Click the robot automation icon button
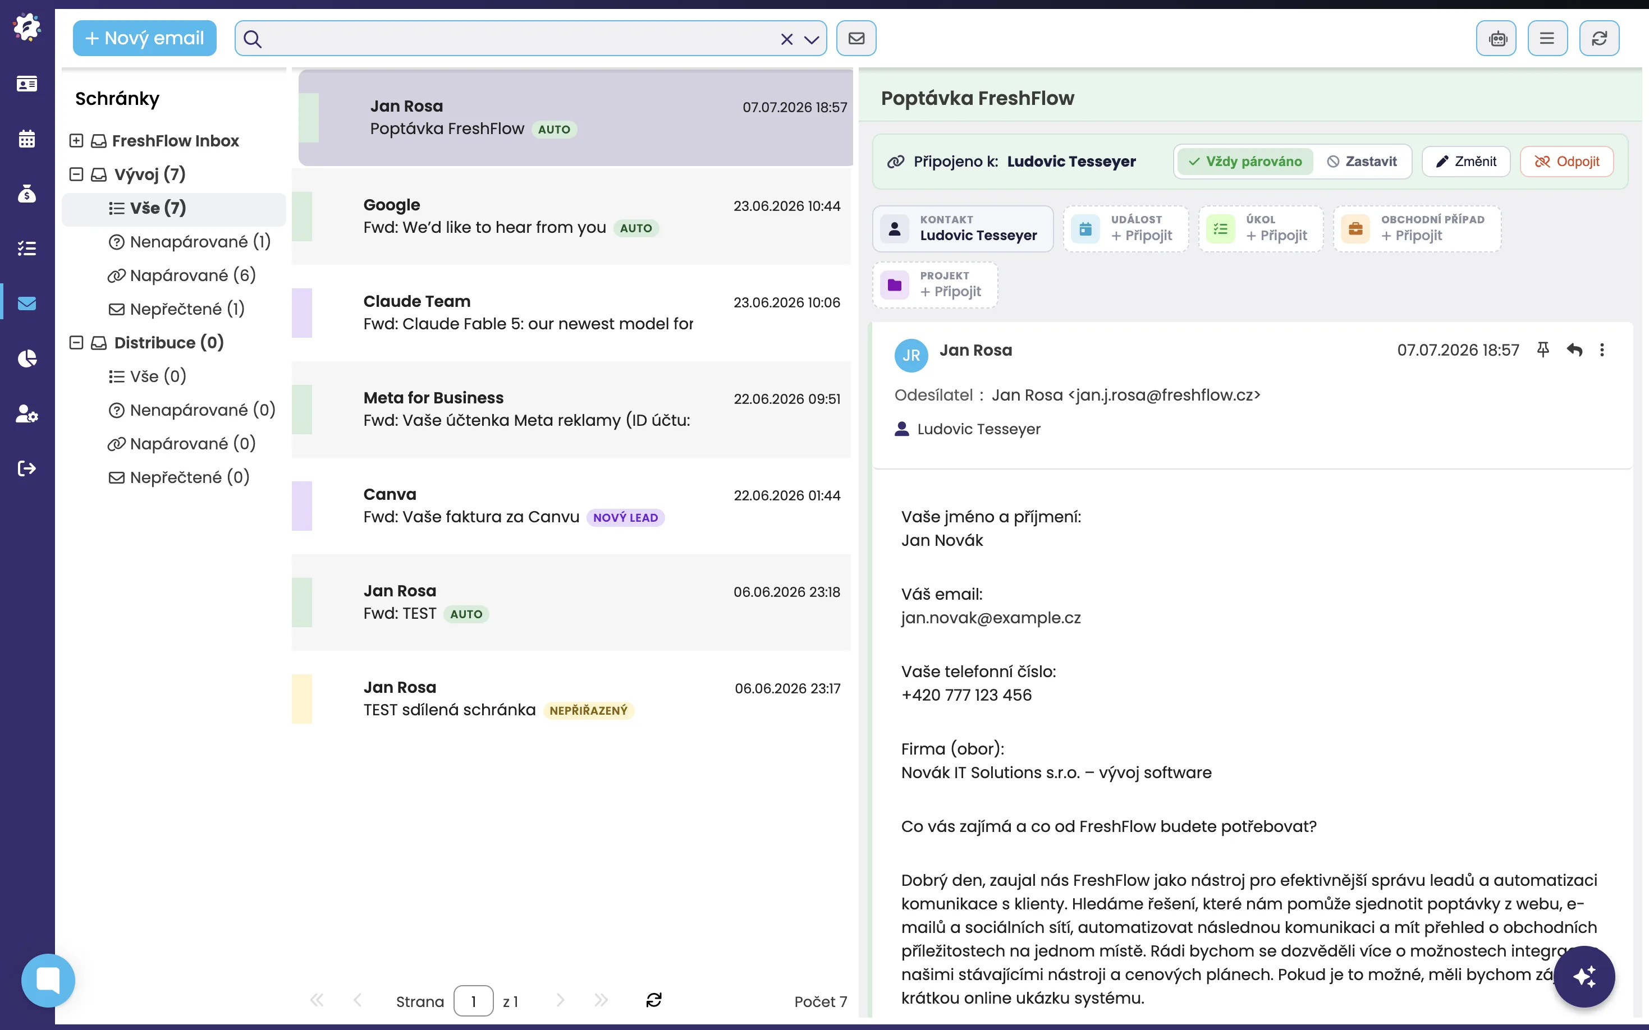 click(x=1496, y=38)
